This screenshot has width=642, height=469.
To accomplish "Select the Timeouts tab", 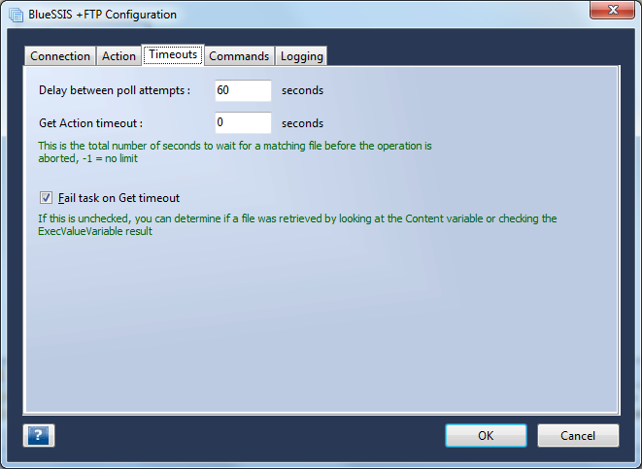I will [173, 54].
